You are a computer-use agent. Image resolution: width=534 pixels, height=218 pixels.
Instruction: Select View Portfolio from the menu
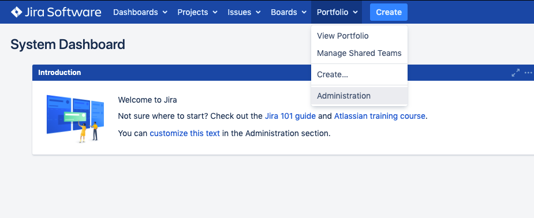[x=359, y=36]
